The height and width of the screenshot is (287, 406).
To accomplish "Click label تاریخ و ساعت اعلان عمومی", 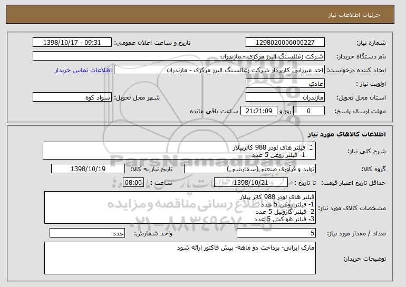I will pos(152,43).
